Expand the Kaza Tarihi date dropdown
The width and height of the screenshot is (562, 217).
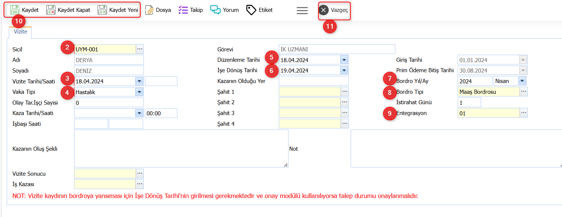point(139,113)
